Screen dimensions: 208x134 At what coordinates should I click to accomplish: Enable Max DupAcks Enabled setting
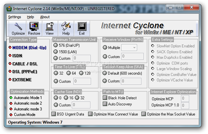click(x=172, y=57)
